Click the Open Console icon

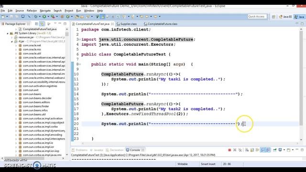point(289,150)
